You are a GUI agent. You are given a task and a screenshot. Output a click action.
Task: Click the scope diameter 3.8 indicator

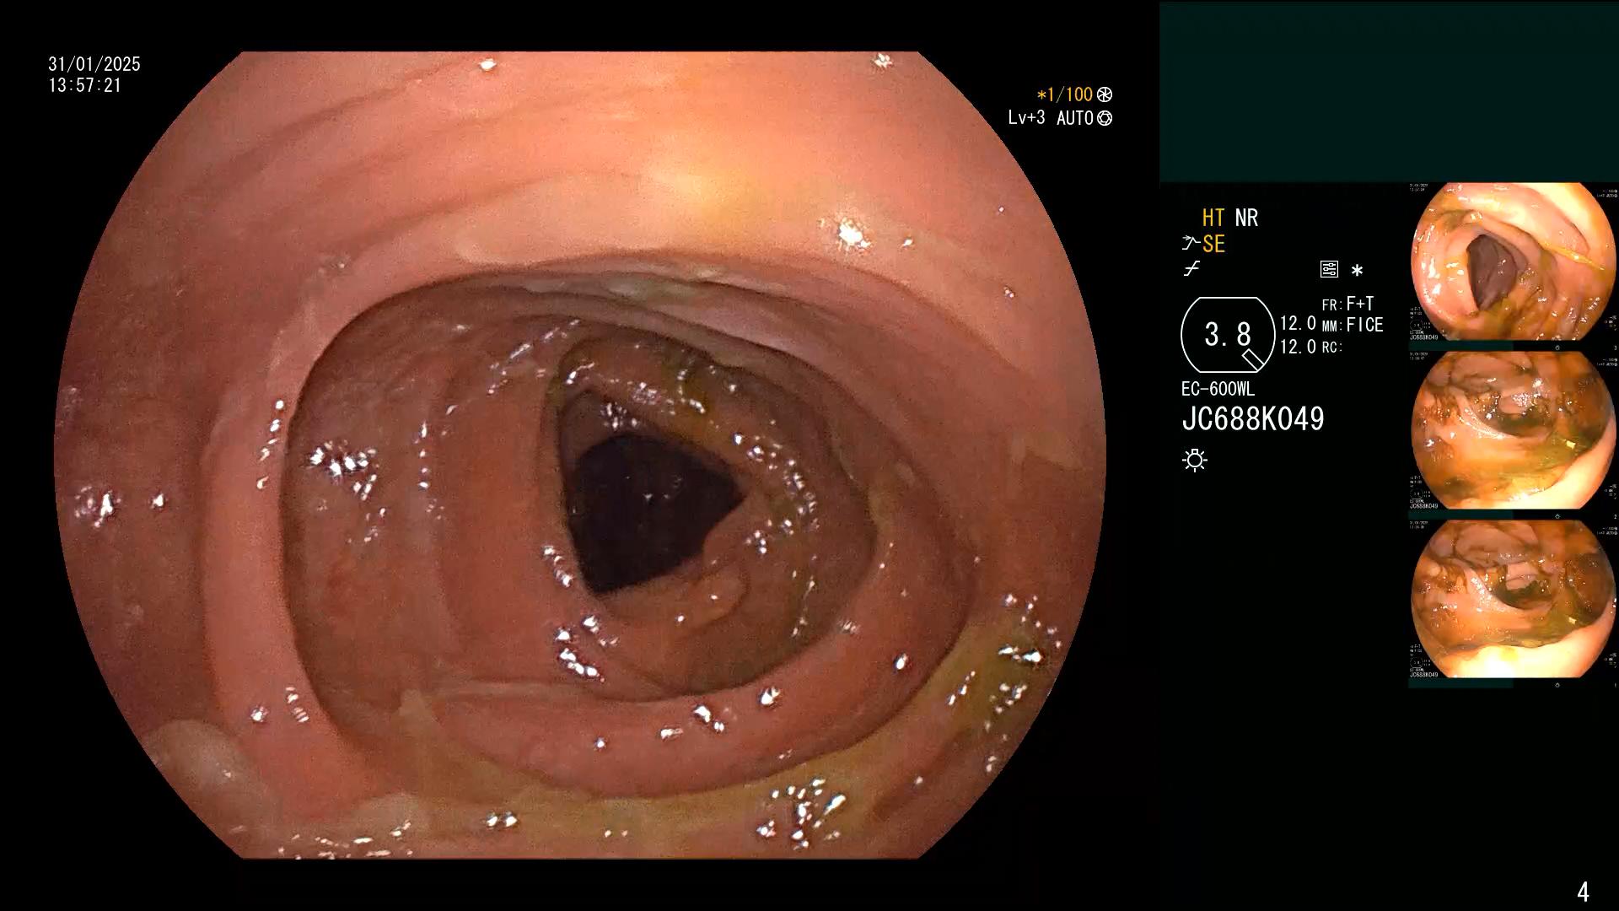coord(1228,335)
